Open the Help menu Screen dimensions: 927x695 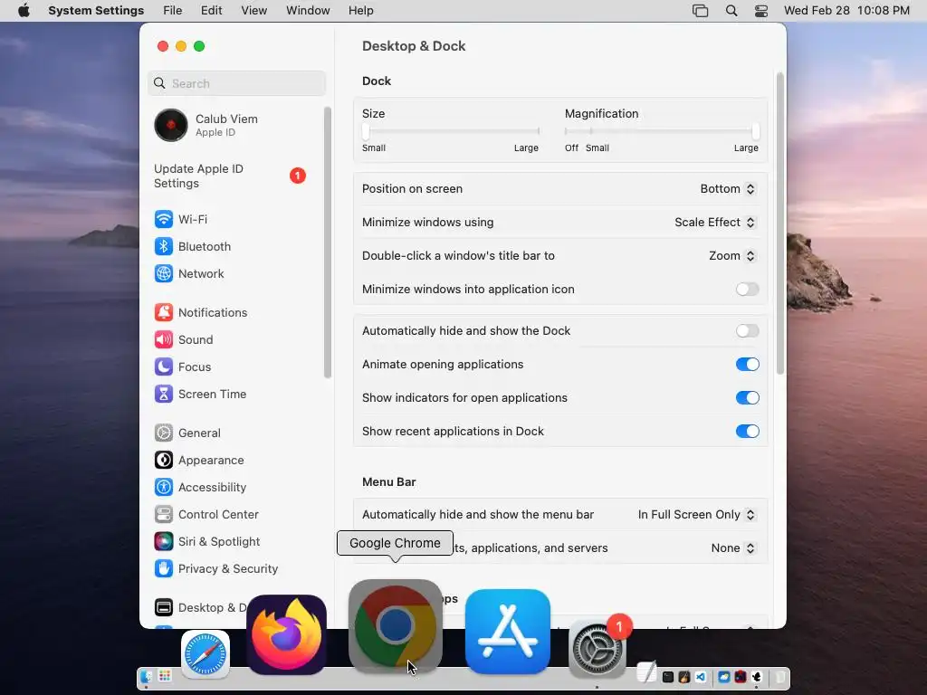point(360,11)
